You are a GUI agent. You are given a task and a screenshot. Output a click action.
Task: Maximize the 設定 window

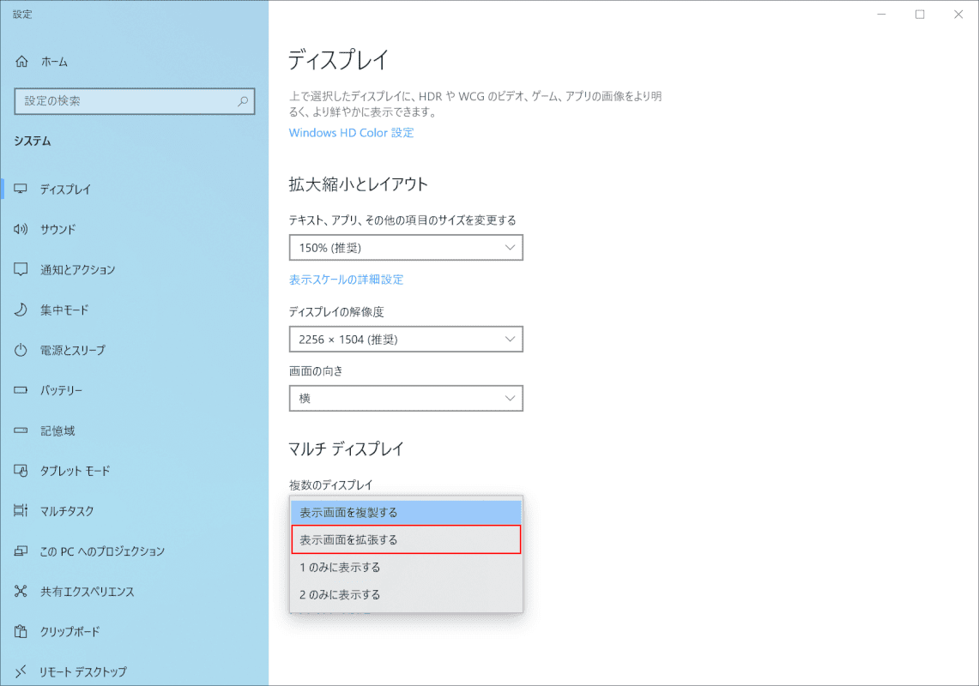920,15
